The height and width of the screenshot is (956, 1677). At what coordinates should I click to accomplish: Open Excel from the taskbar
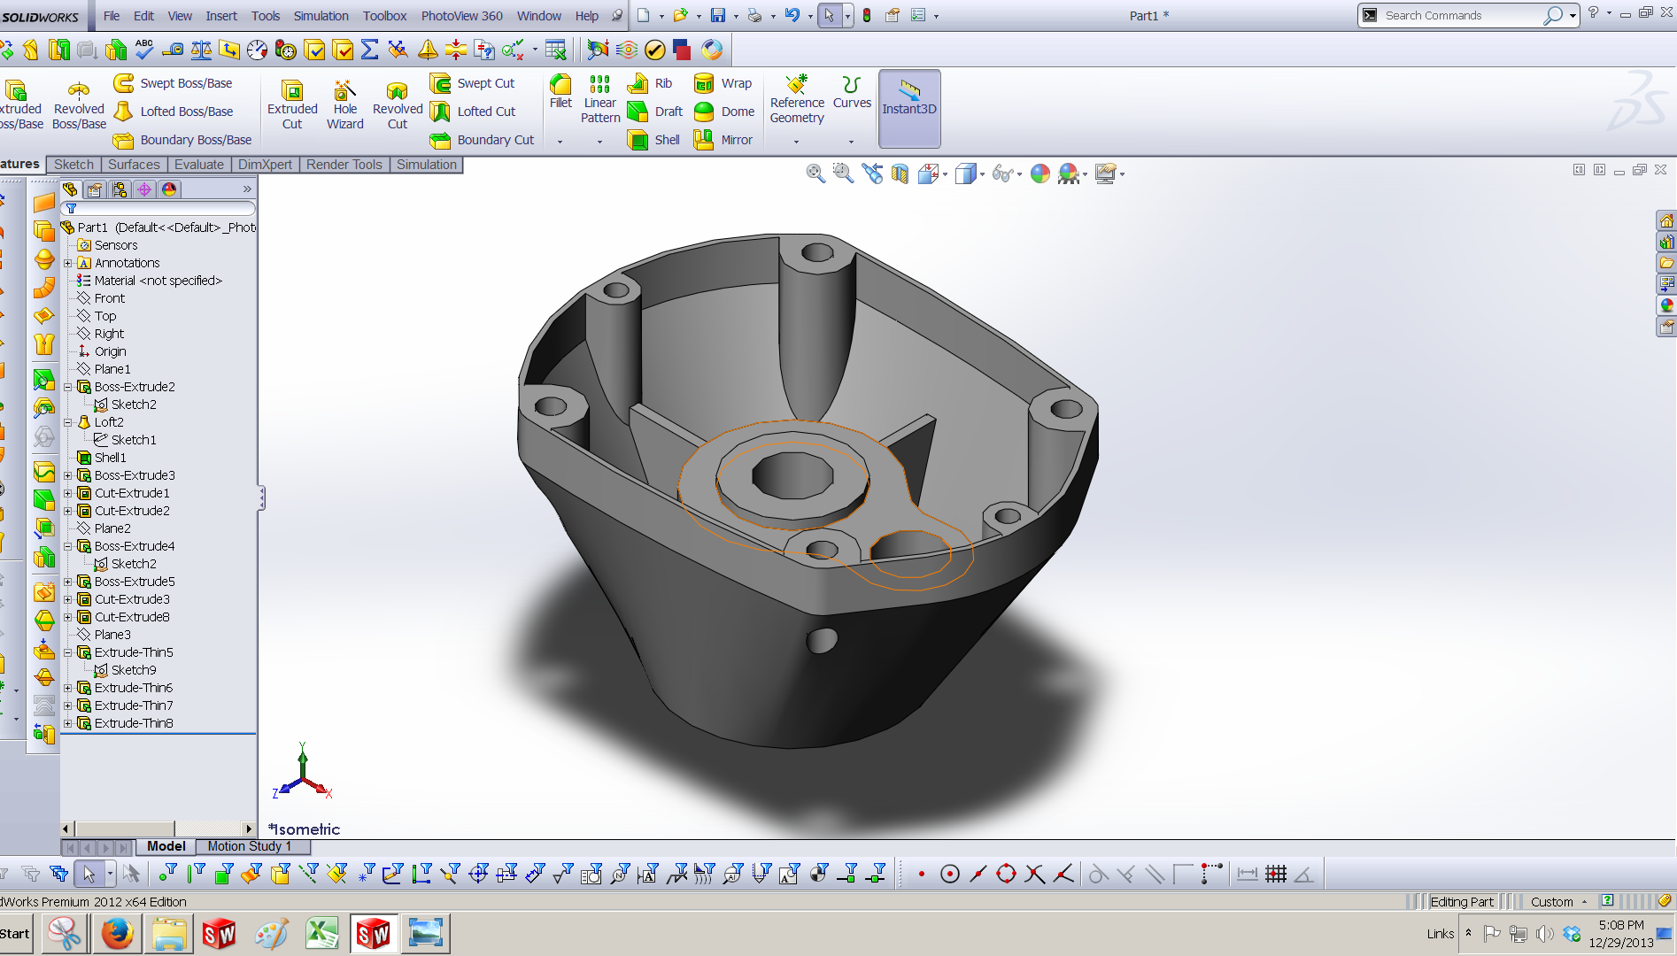tap(322, 934)
